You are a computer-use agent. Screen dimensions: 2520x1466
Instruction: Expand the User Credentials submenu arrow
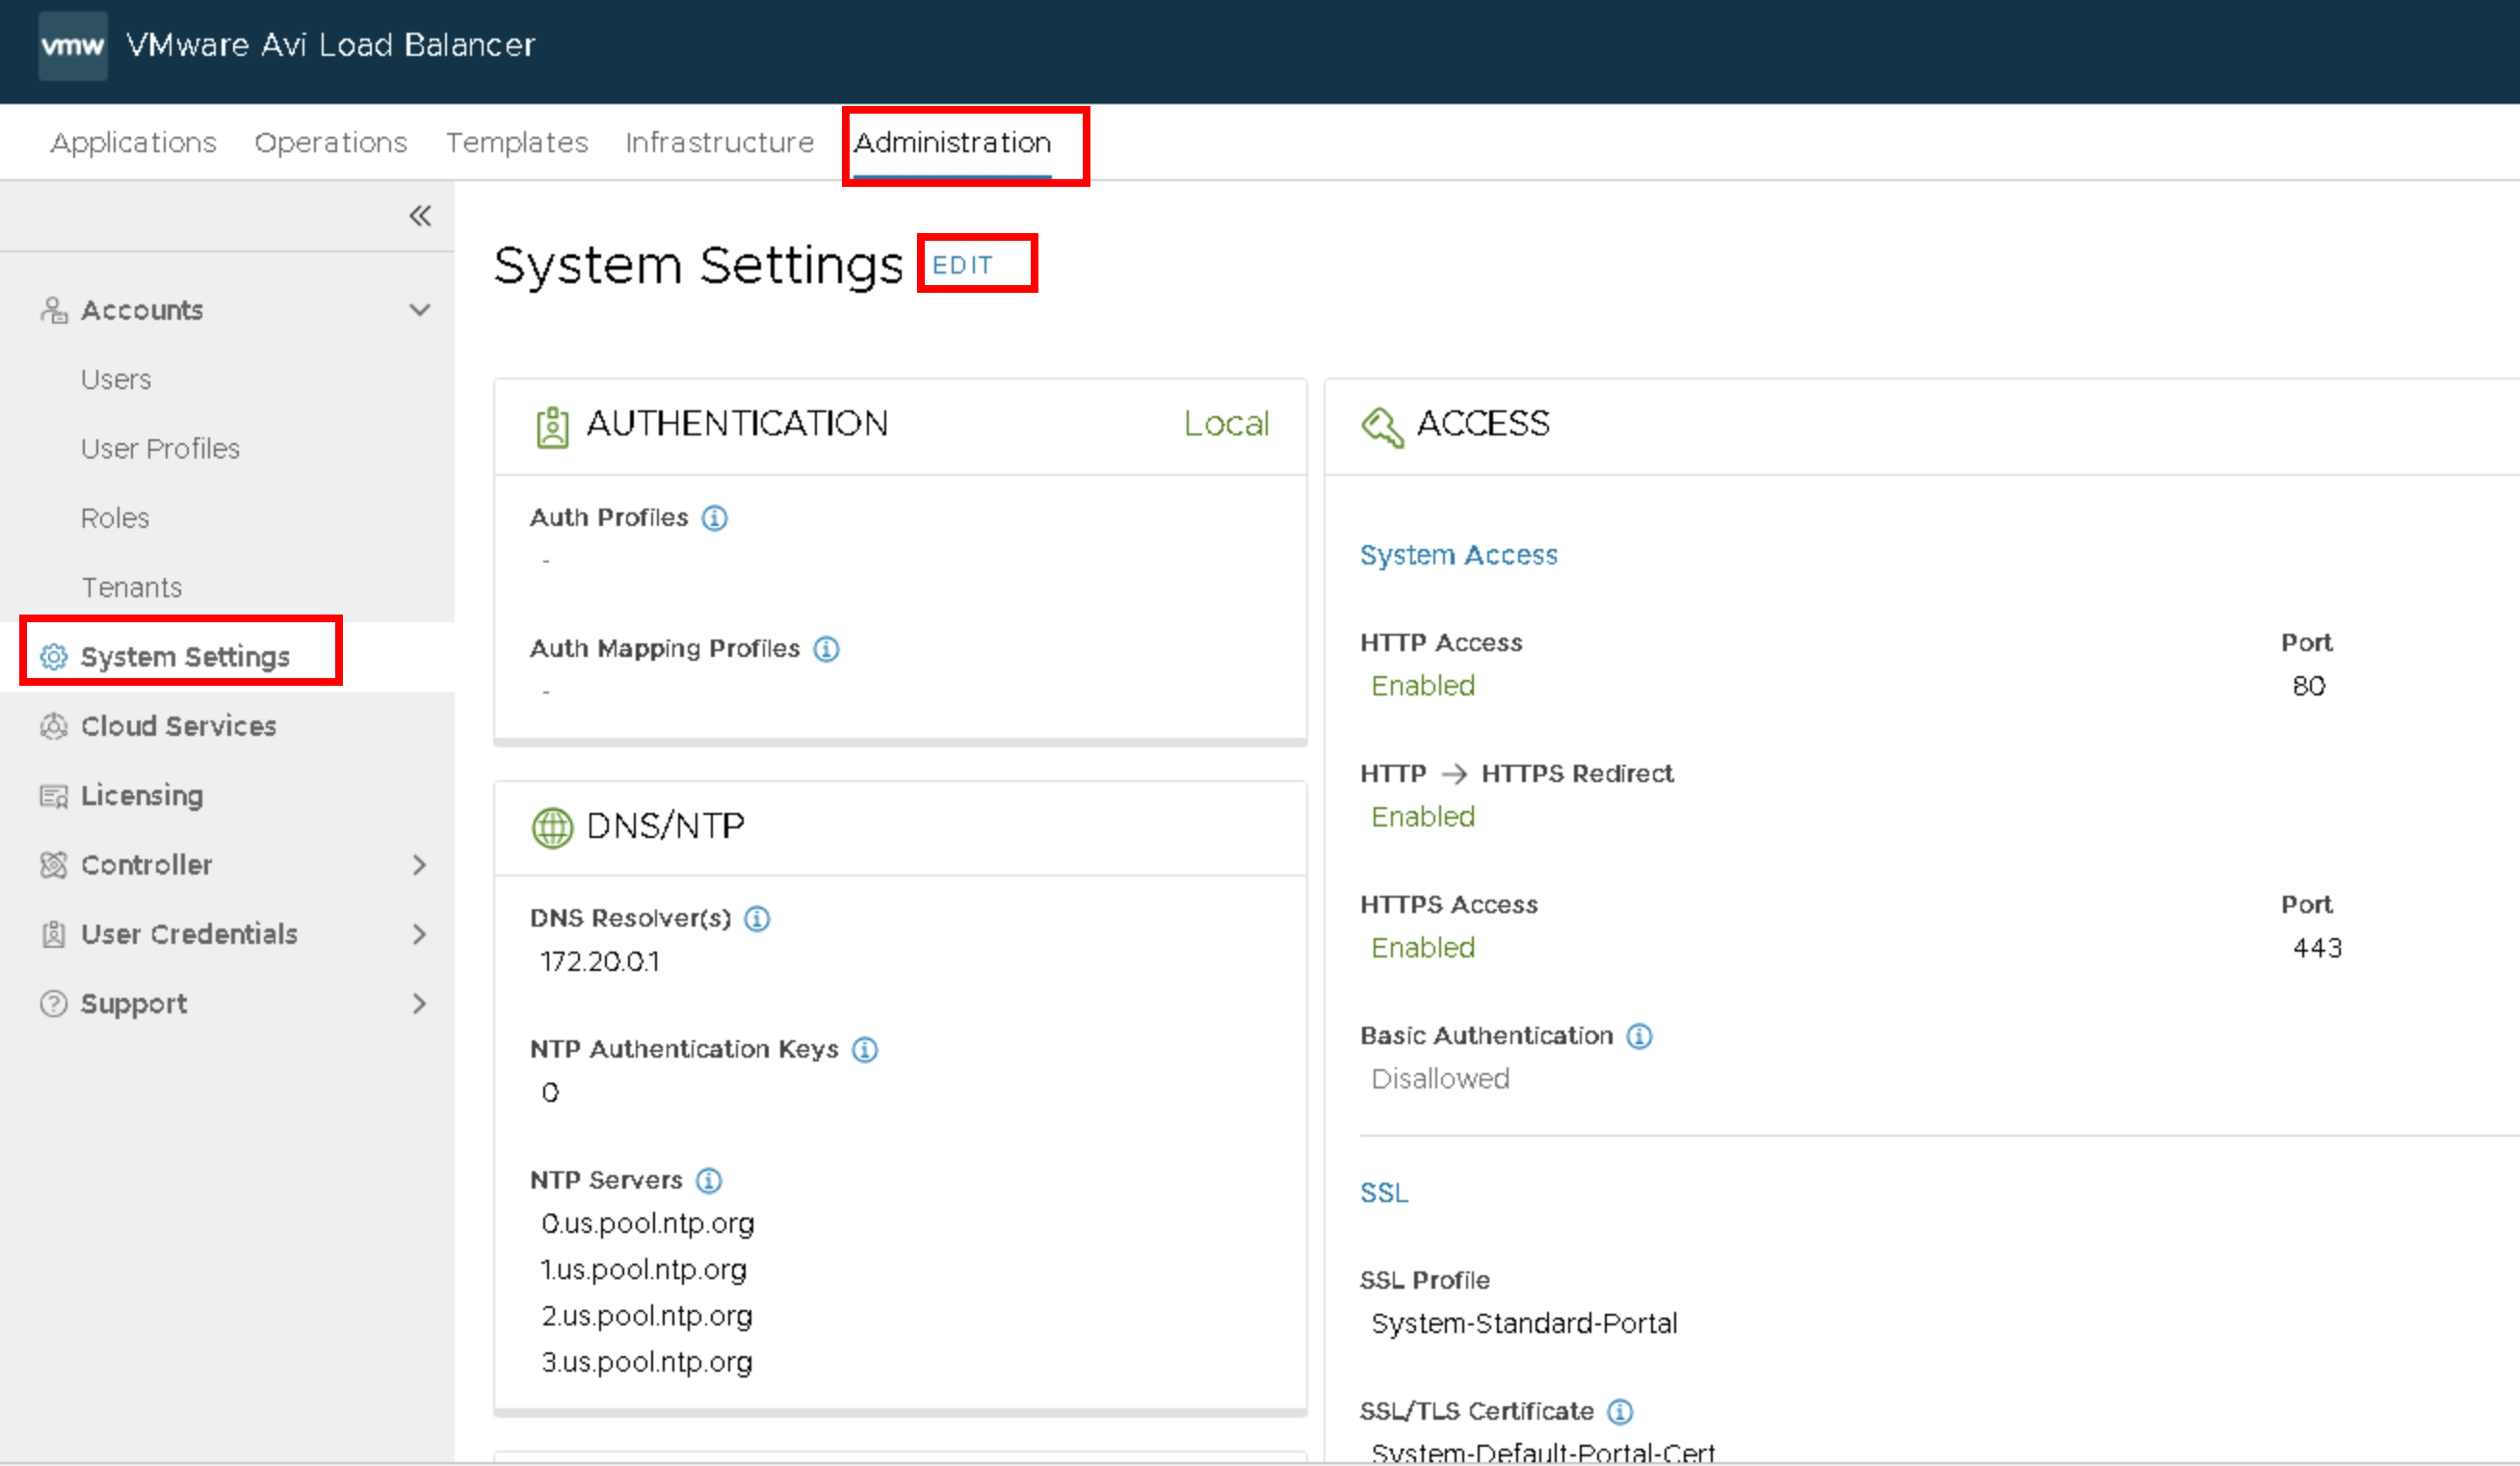(420, 934)
